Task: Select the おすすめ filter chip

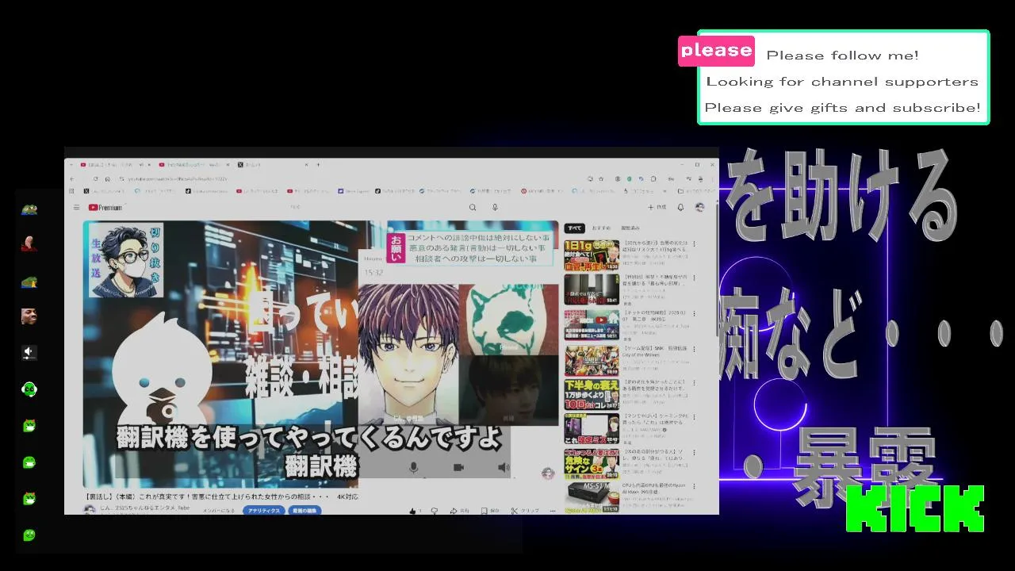Action: (x=601, y=228)
